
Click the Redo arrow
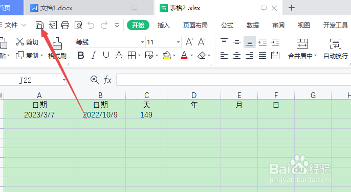click(x=104, y=25)
